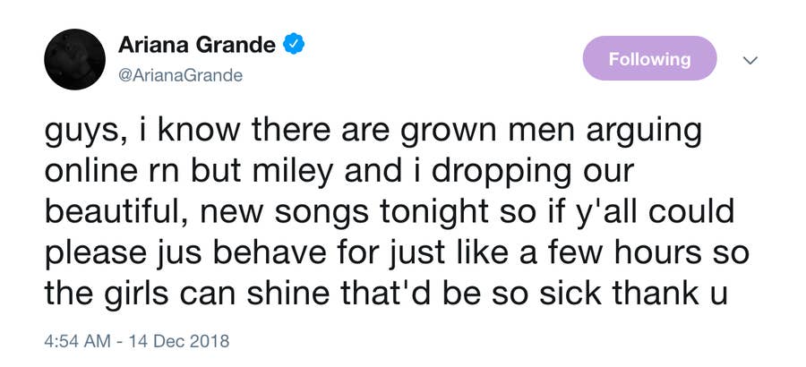Screen dimensions: 806x367
Task: Open the Ariana Grande display name link
Action: [x=197, y=43]
